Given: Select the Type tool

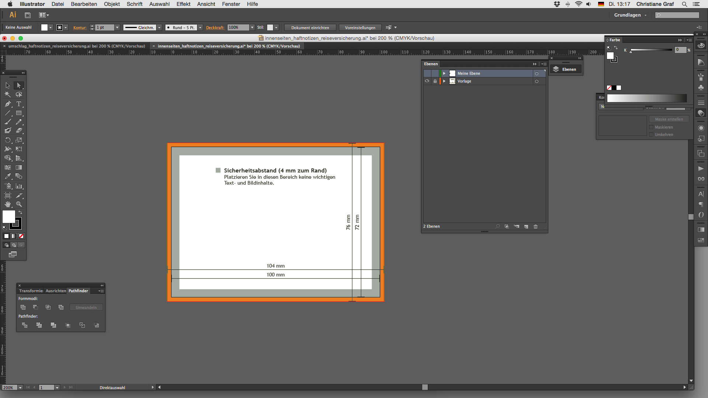Looking at the screenshot, I should tap(19, 104).
